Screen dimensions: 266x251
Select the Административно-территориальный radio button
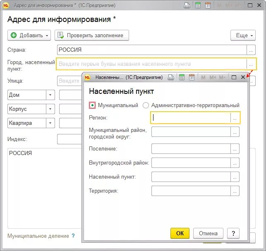146,105
